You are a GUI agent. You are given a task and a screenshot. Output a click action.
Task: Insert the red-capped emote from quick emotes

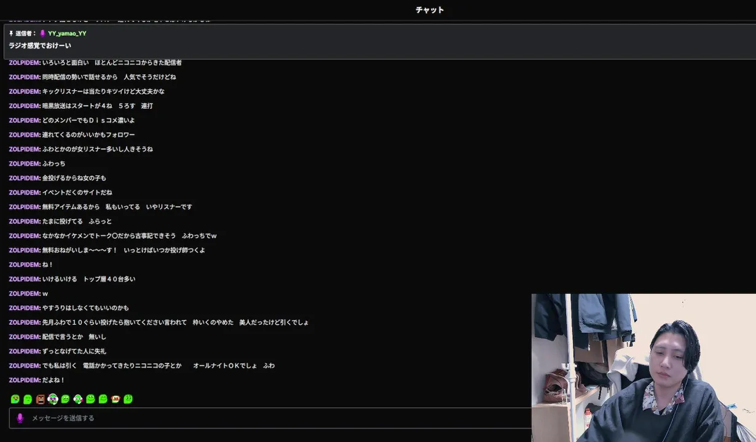pos(116,399)
